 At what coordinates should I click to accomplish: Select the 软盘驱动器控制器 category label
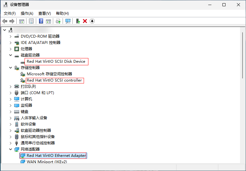36,131
